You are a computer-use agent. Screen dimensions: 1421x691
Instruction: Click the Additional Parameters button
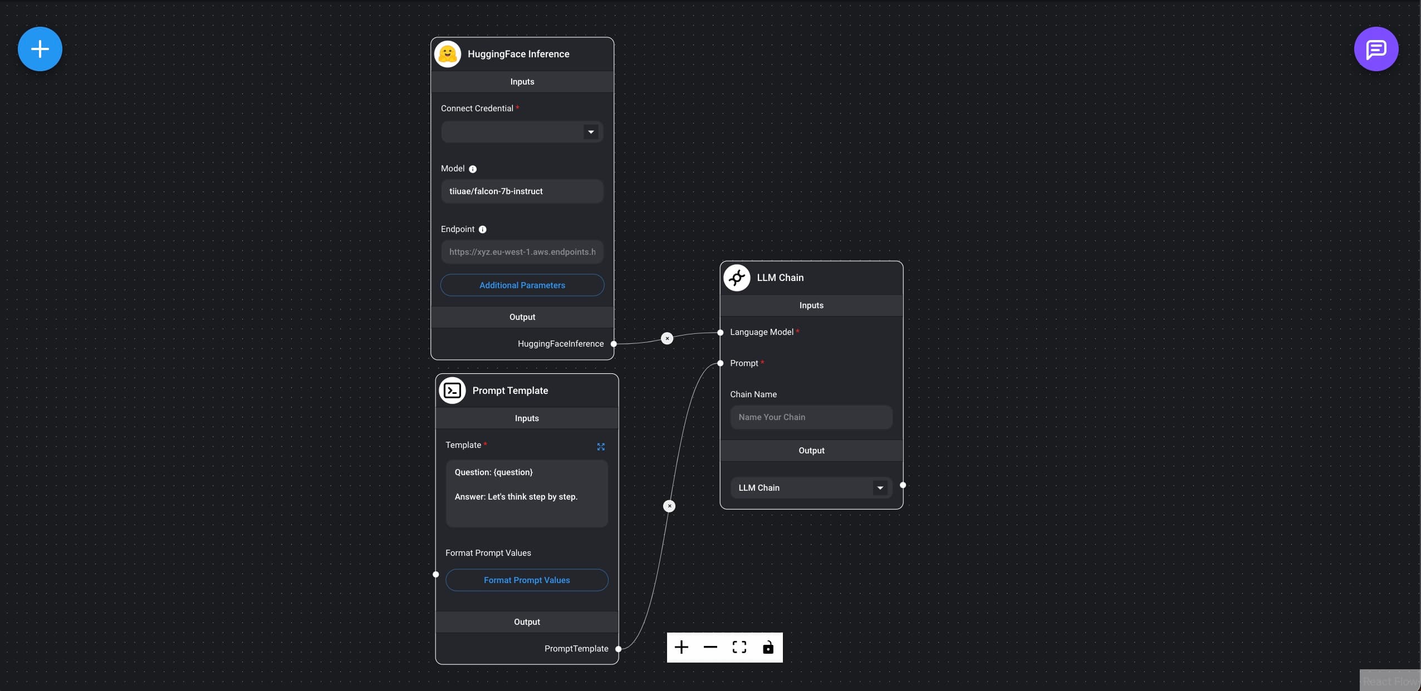522,285
